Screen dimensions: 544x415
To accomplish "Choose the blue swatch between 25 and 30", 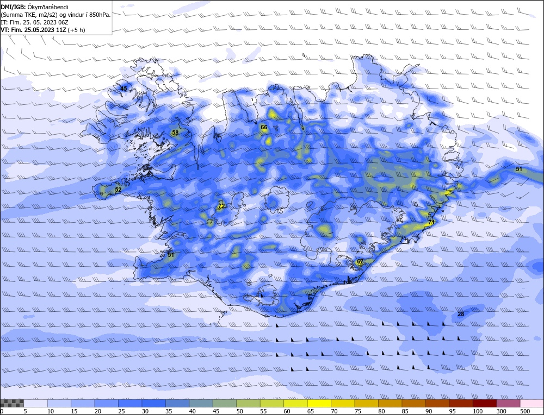I will (130, 403).
